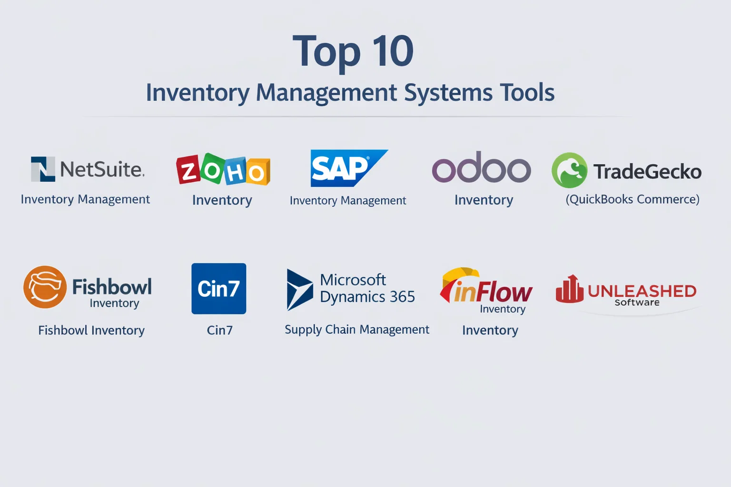Select the red Unleashed bar chart icon

(x=569, y=289)
